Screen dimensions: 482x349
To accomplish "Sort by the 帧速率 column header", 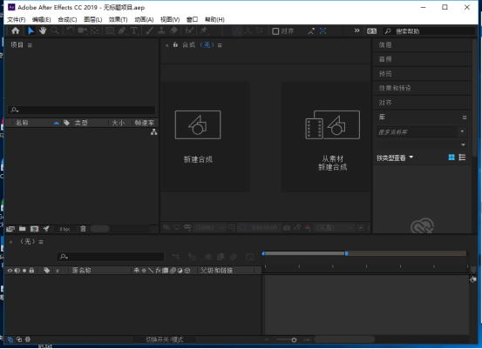I will pos(144,123).
